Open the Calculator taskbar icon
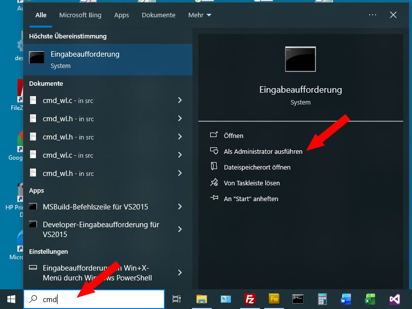 point(322,299)
